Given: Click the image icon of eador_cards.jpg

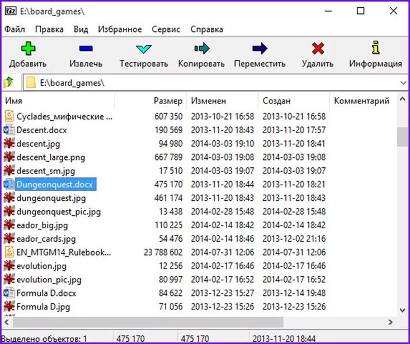Looking at the screenshot, I should coord(9,239).
